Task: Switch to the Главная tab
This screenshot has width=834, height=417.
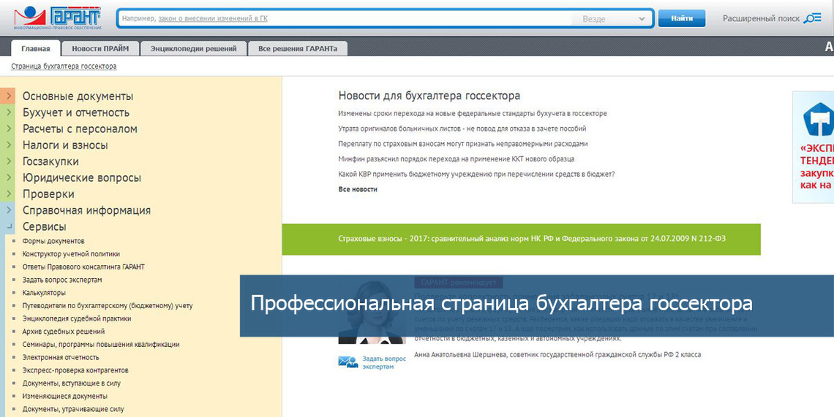Action: coord(36,49)
